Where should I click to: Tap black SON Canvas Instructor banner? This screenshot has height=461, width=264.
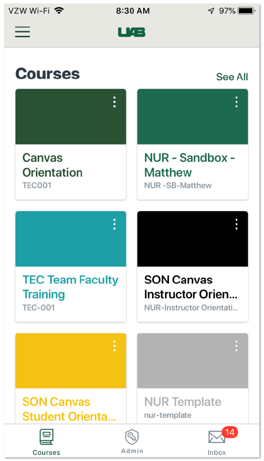tap(193, 239)
